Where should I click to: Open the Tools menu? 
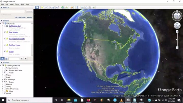(17, 4)
